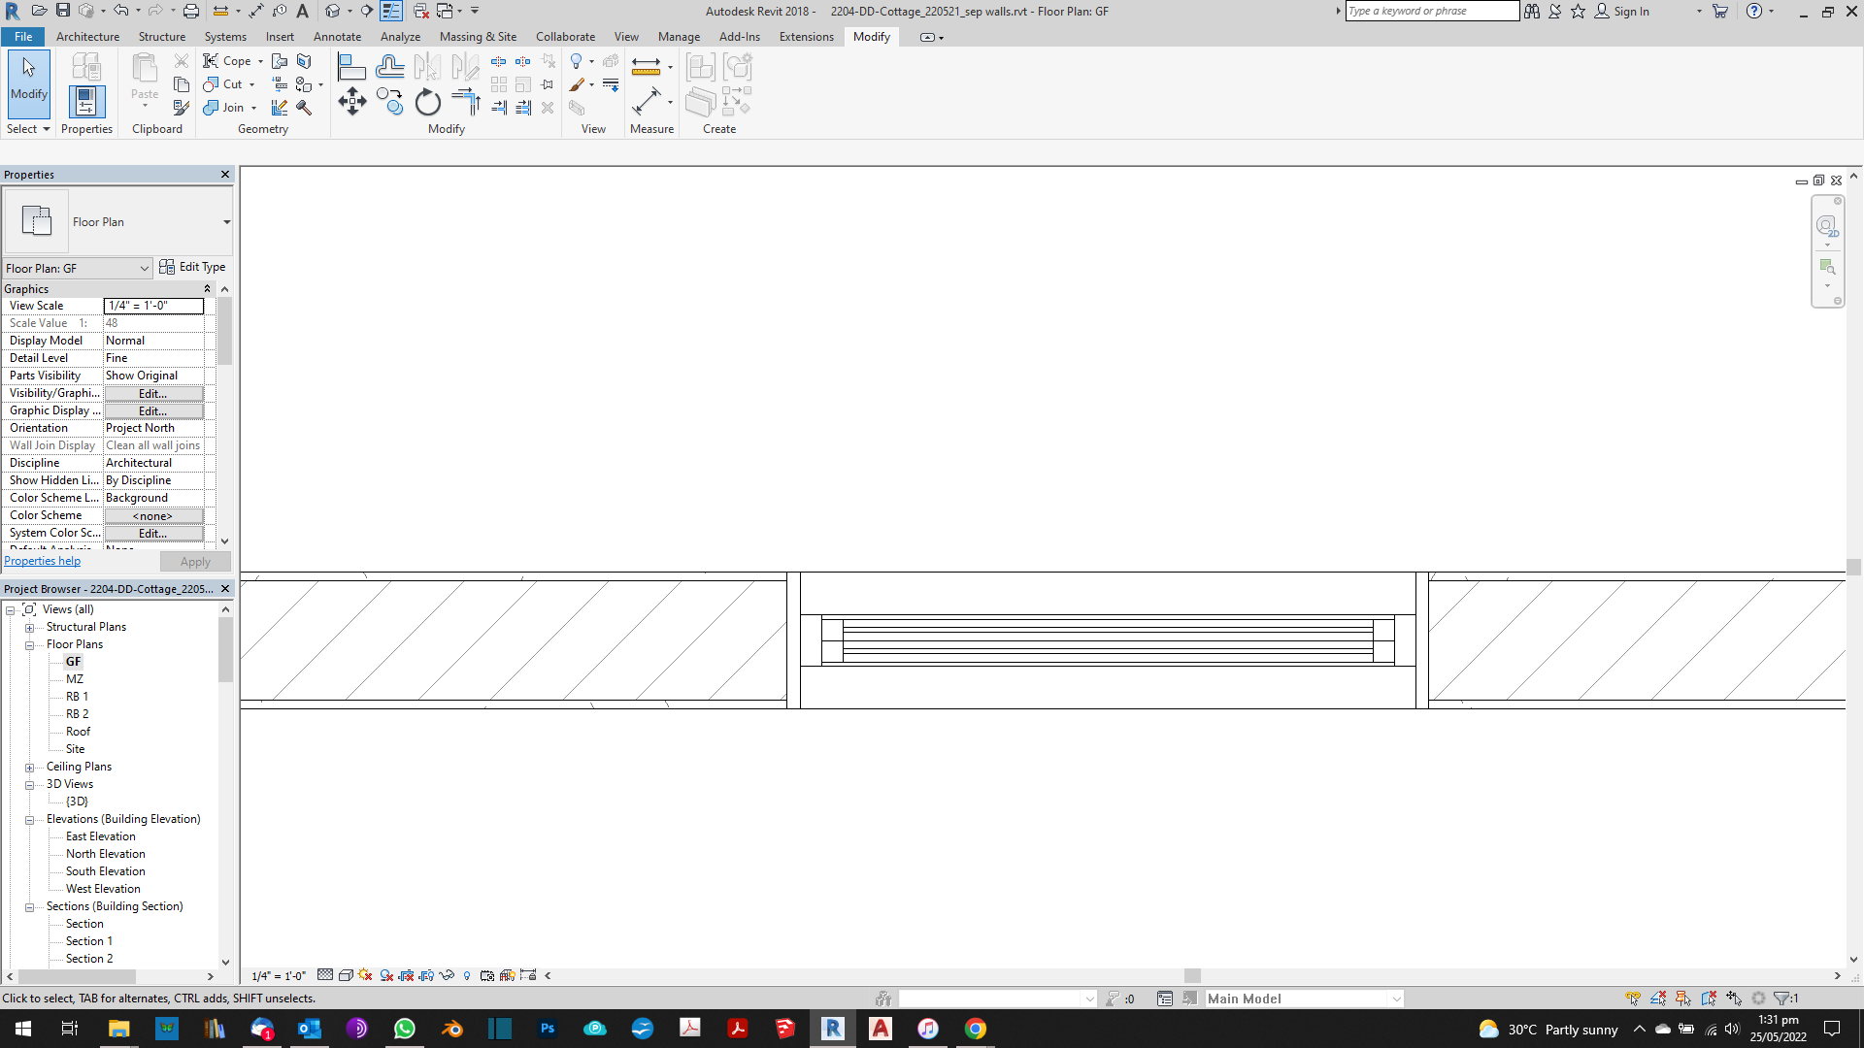Toggle Reveal Hidden Elements lightbulb

pos(467,975)
